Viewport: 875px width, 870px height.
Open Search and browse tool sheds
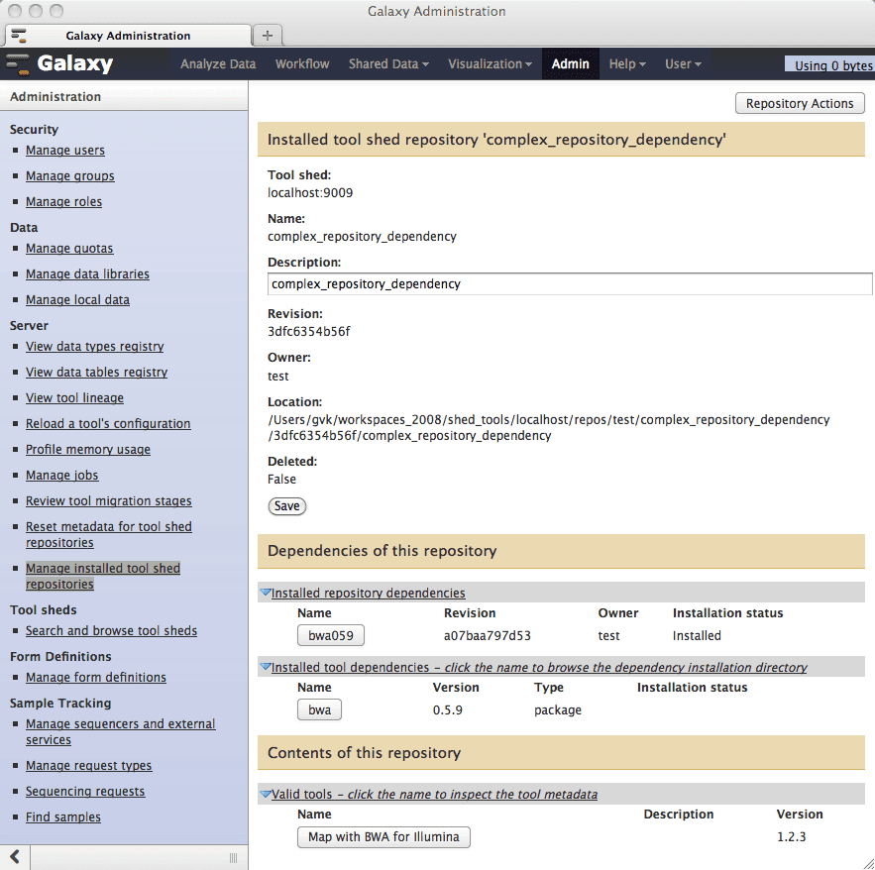[111, 630]
